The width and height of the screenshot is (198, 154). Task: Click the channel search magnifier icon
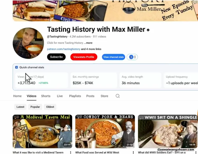[118, 96]
